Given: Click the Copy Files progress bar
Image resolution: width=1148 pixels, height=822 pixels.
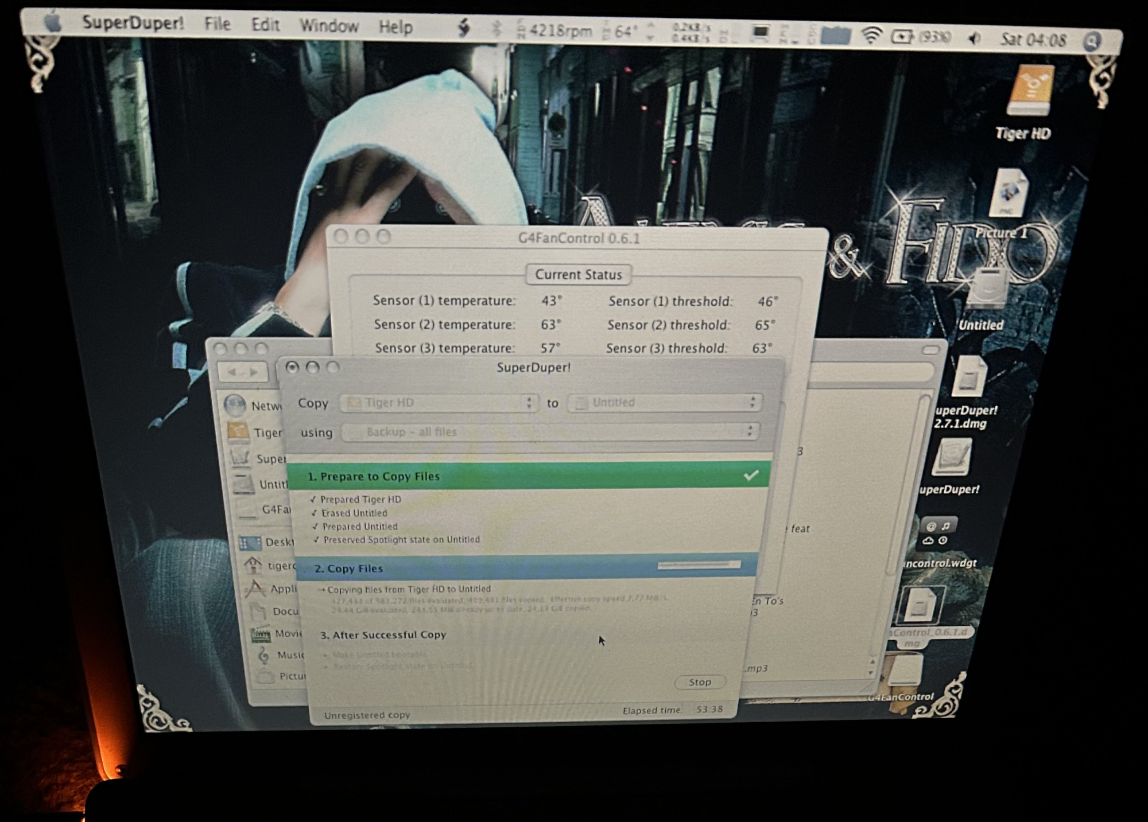Looking at the screenshot, I should coord(699,565).
